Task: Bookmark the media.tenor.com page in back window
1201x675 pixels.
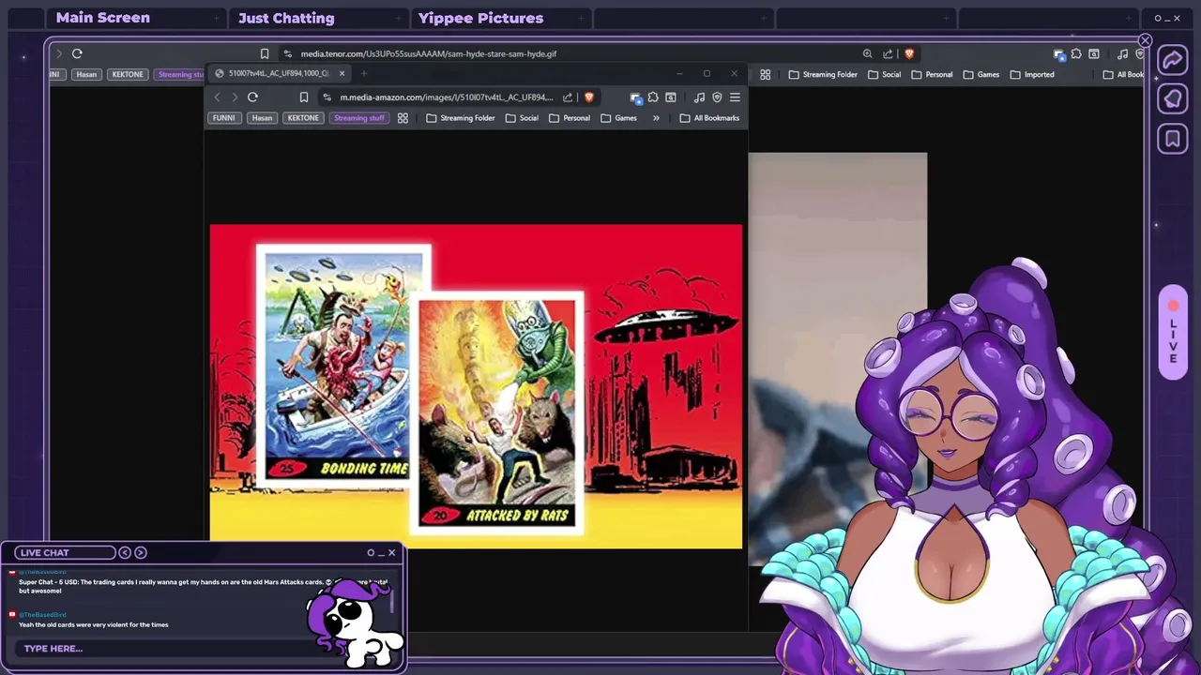Action: pos(265,53)
